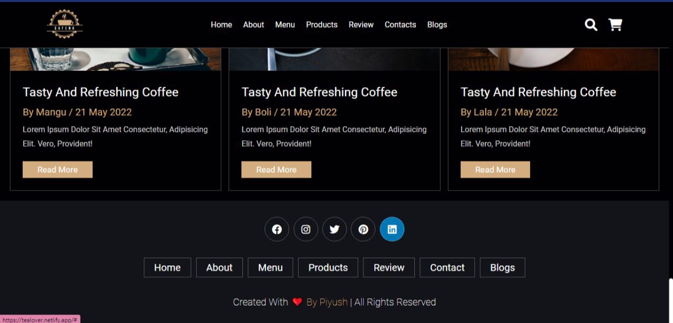673x323 pixels.
Task: Click 'By Mangu / 21 May 2022' byline
Action: 77,112
